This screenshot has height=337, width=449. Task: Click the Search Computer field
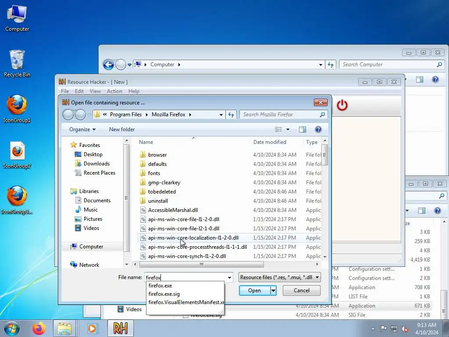tap(388, 65)
